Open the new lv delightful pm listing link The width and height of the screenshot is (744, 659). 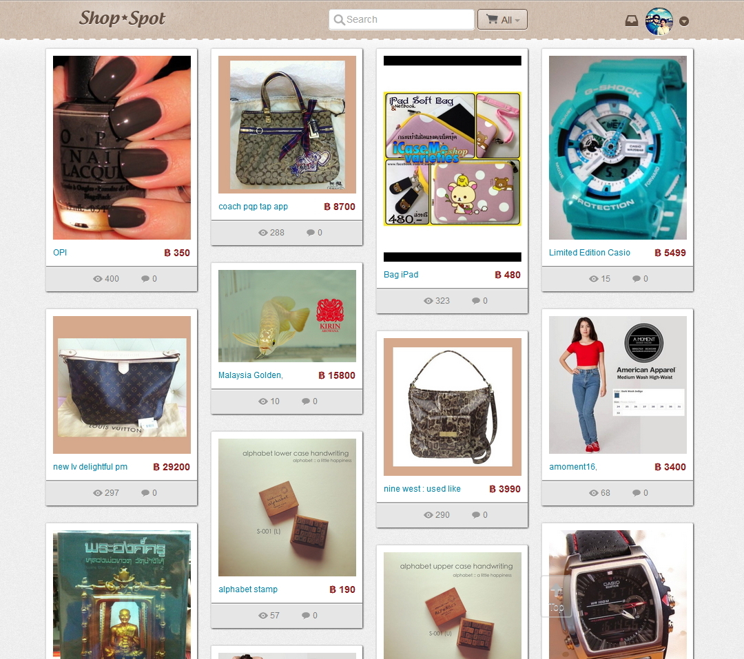(x=90, y=467)
